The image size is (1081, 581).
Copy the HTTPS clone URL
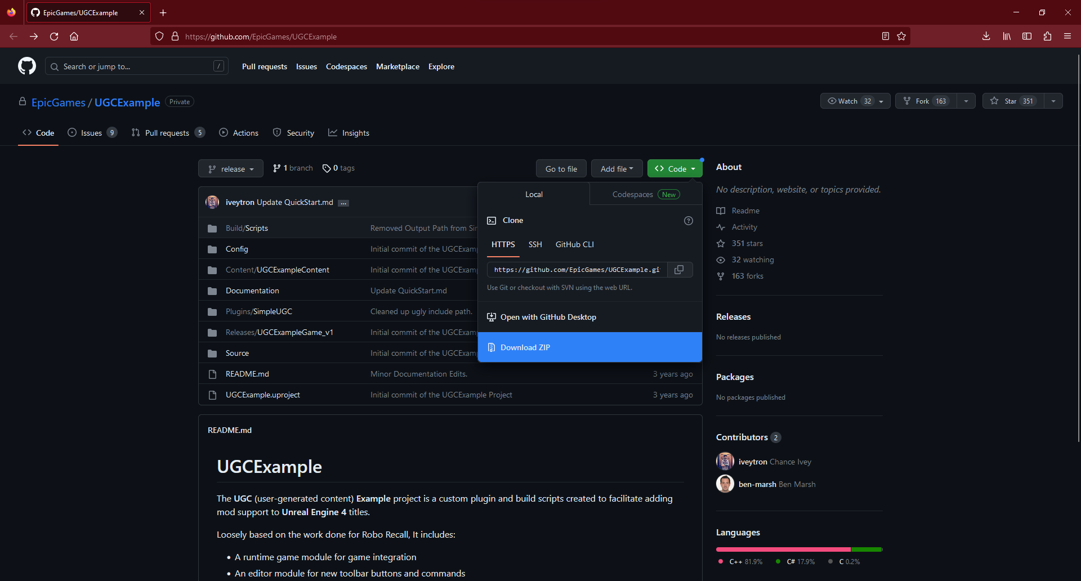coord(680,270)
